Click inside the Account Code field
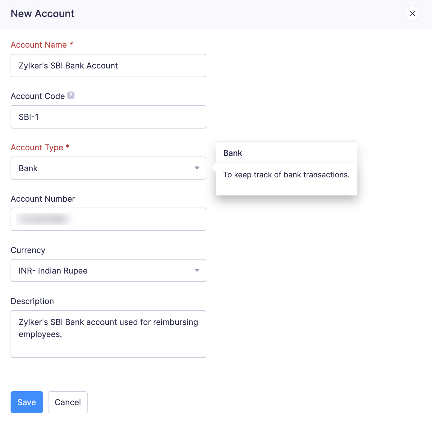 (x=108, y=117)
